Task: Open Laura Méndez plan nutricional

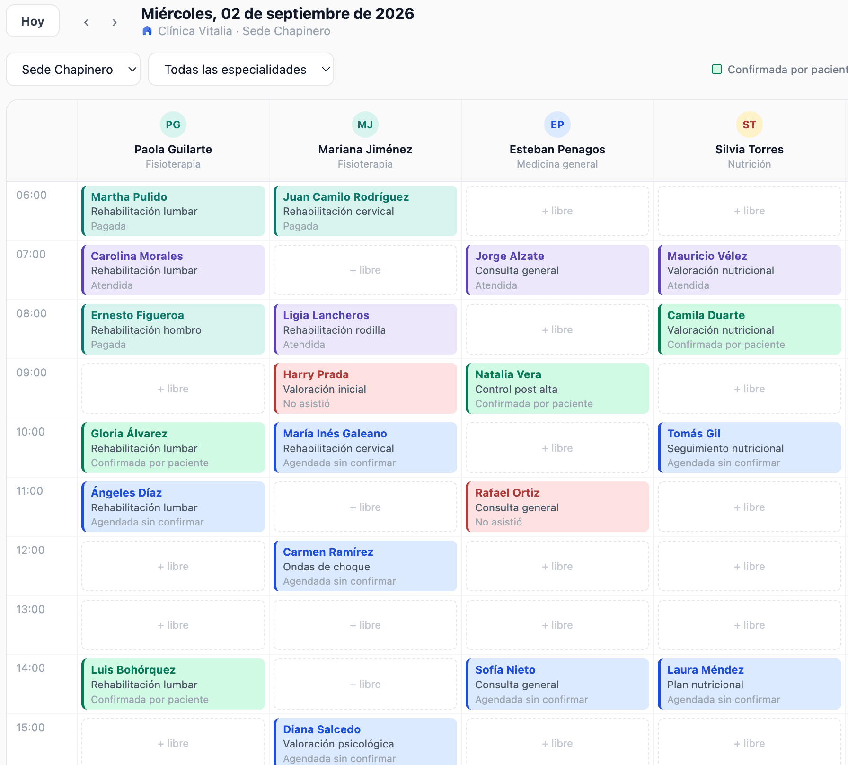Action: 750,684
